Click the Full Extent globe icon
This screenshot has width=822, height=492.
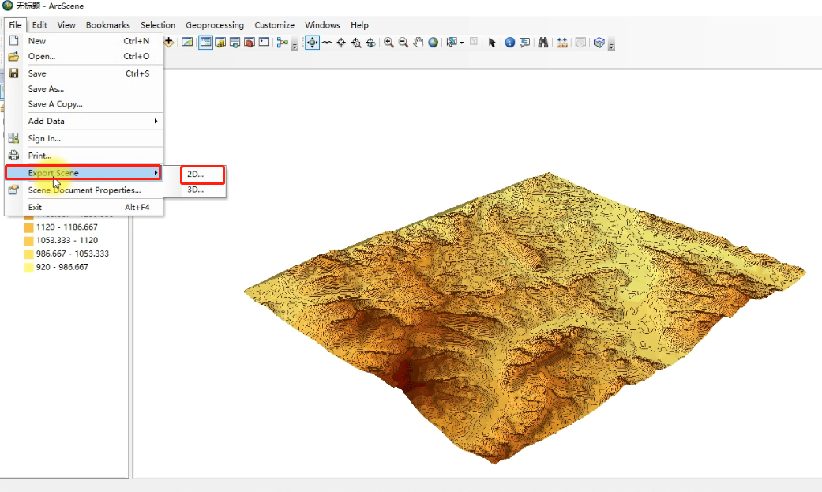[x=433, y=43]
